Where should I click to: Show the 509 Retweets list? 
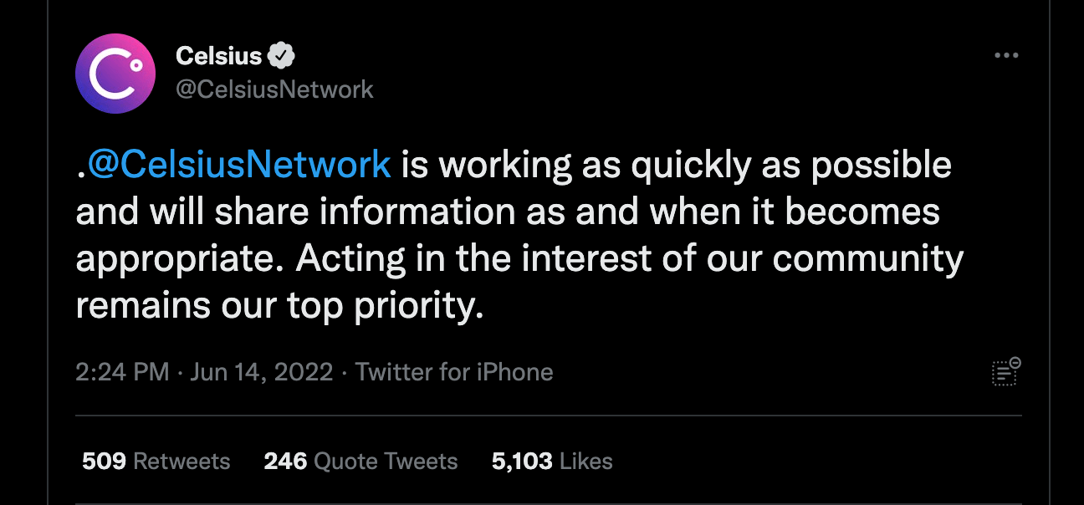156,461
